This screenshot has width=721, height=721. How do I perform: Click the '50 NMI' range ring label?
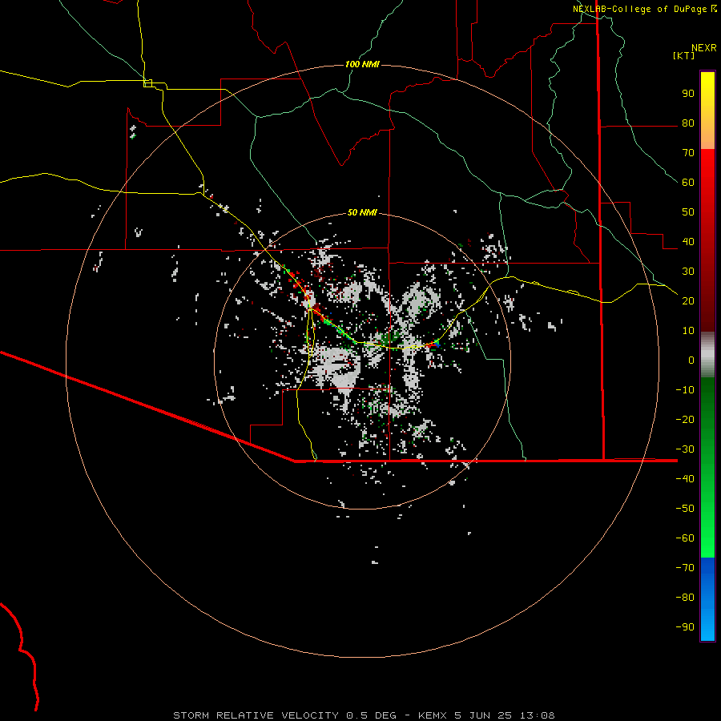click(x=362, y=212)
